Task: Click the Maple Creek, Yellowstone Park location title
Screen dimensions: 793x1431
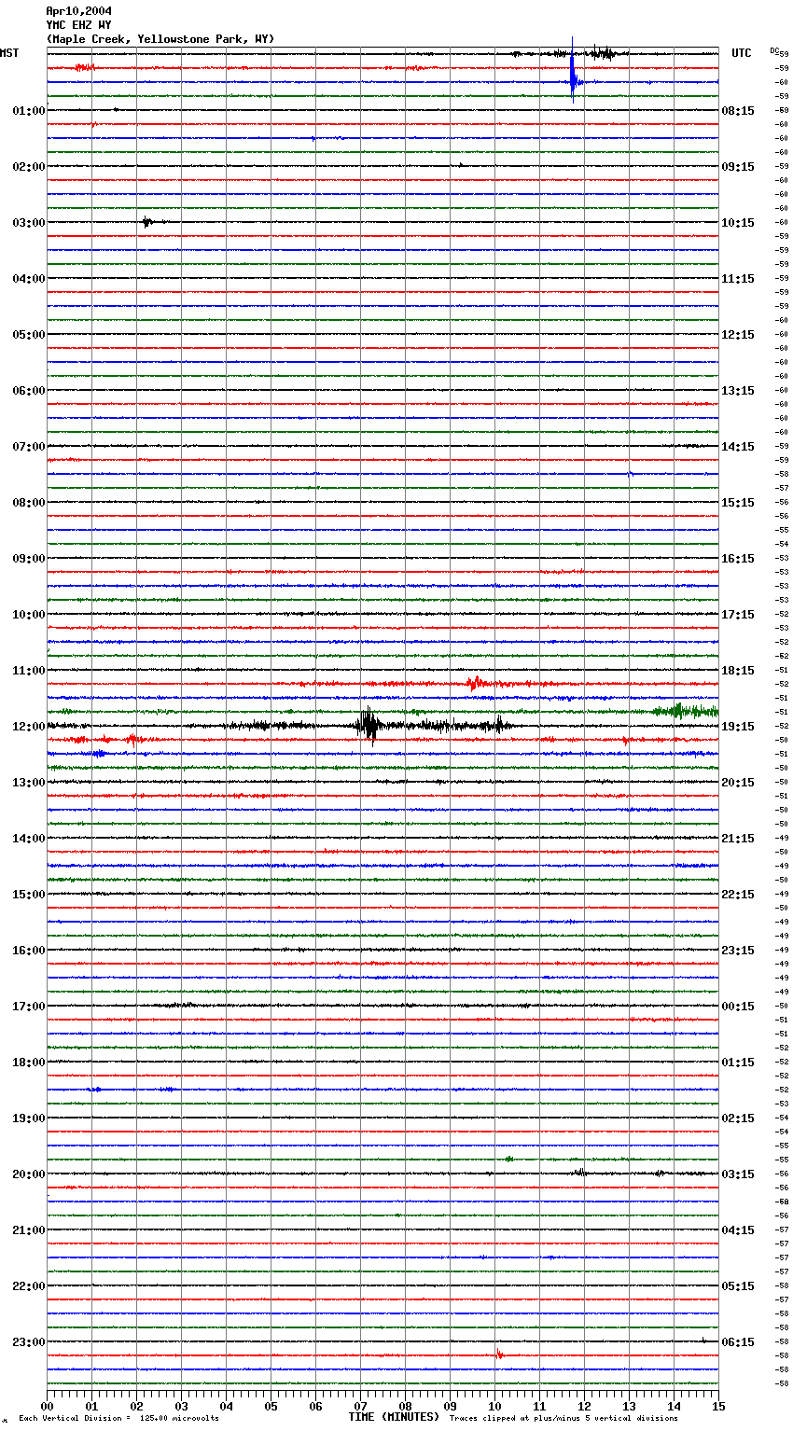Action: click(160, 39)
